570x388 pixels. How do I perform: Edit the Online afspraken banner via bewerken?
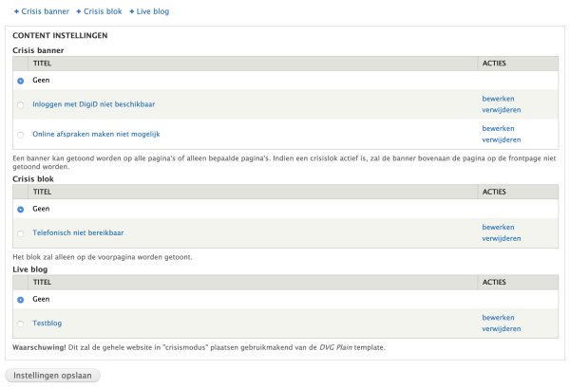point(498,128)
